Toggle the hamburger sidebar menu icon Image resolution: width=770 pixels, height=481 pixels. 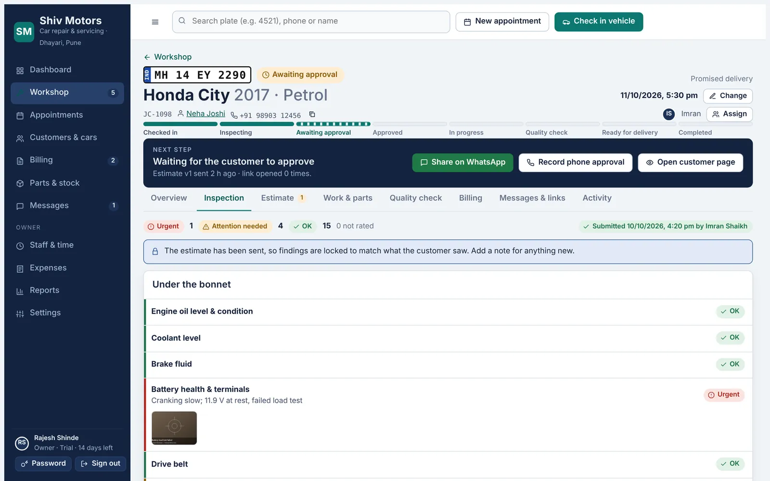click(155, 22)
